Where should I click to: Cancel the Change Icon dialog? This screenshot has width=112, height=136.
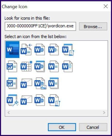coord(93,127)
